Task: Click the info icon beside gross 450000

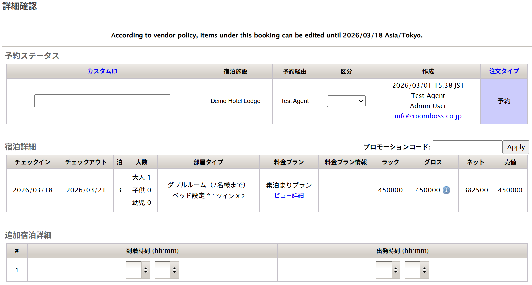Action: point(446,190)
